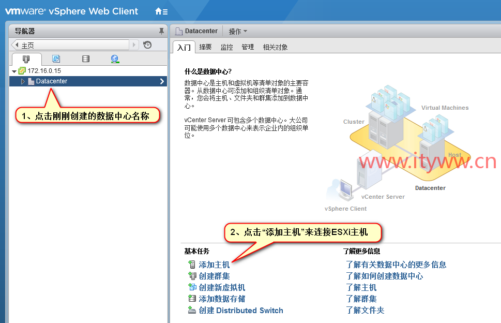Open the 了解文件夹 link
Screen dimensions: 501x323
[365, 310]
